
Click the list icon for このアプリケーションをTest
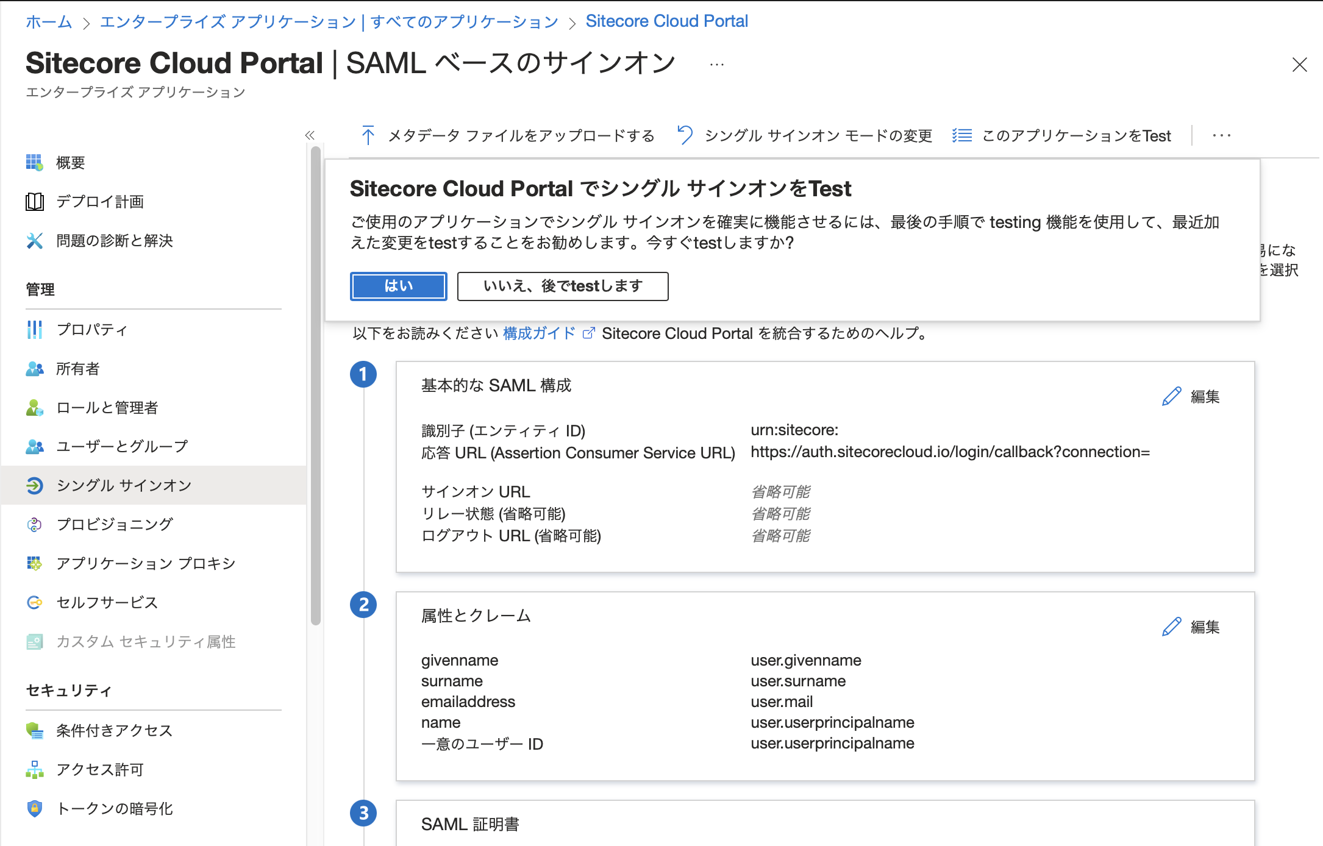coord(962,135)
